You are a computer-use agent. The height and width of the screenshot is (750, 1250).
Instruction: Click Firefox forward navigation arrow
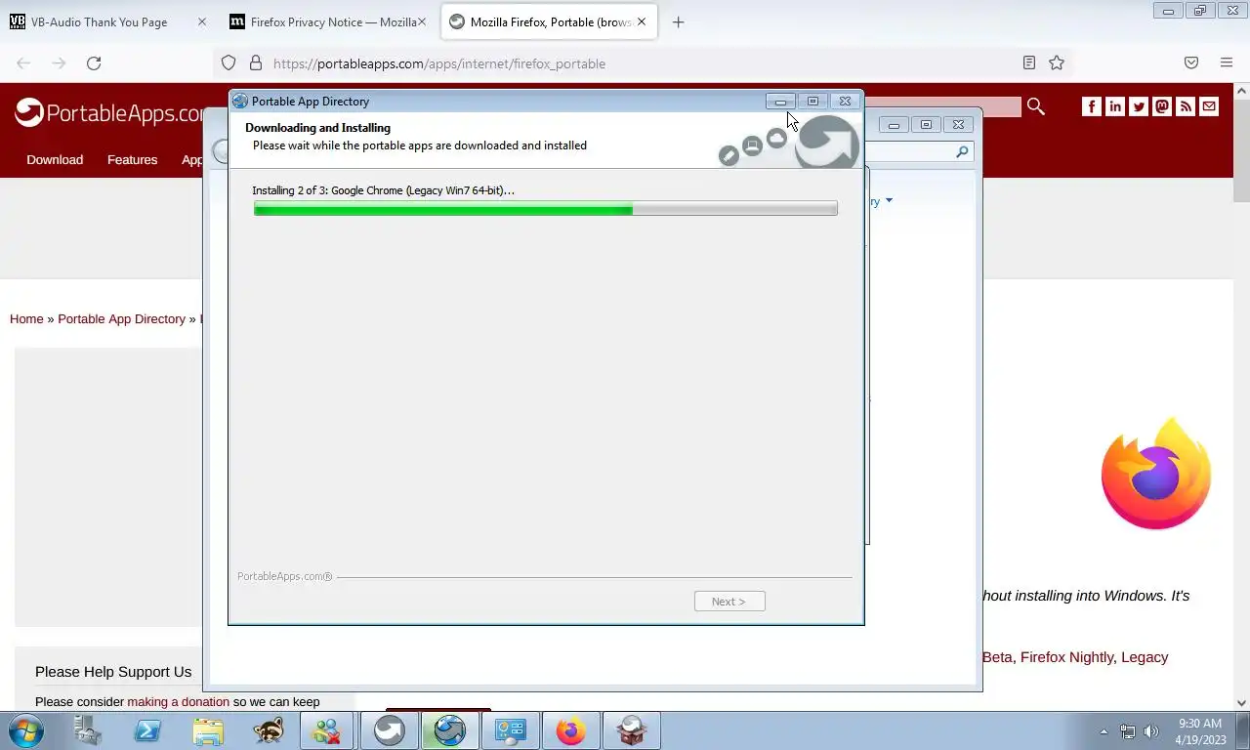point(59,63)
